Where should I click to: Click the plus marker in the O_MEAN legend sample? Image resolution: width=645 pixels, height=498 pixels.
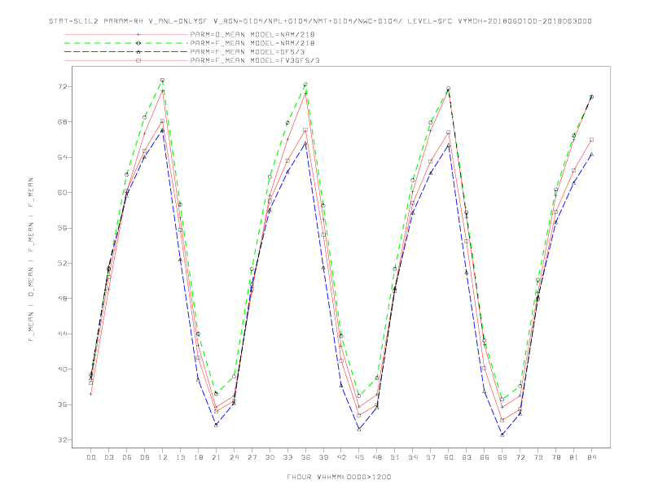[138, 34]
